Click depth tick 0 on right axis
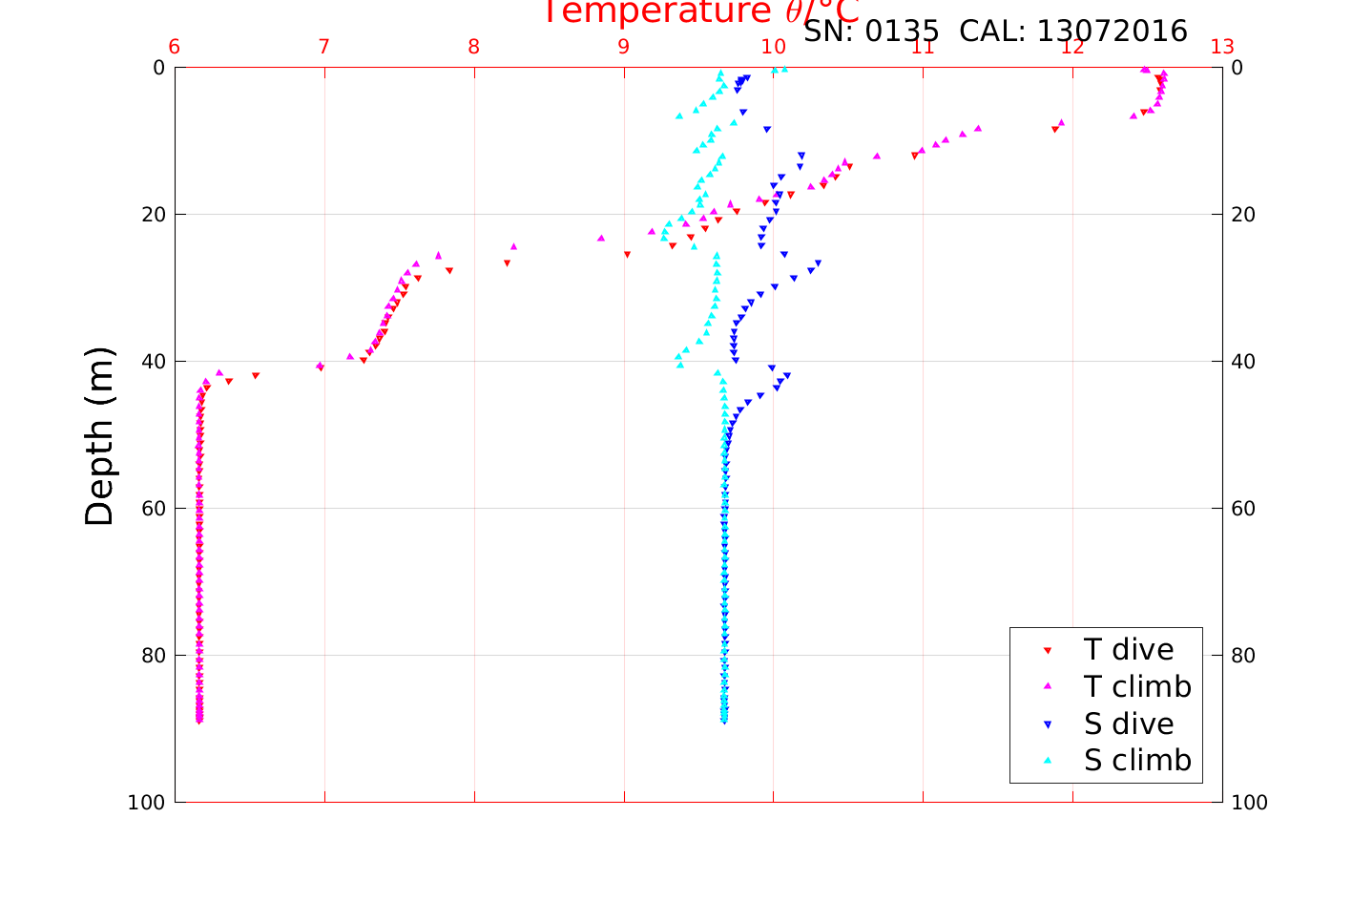1352x902 pixels. click(x=1238, y=68)
